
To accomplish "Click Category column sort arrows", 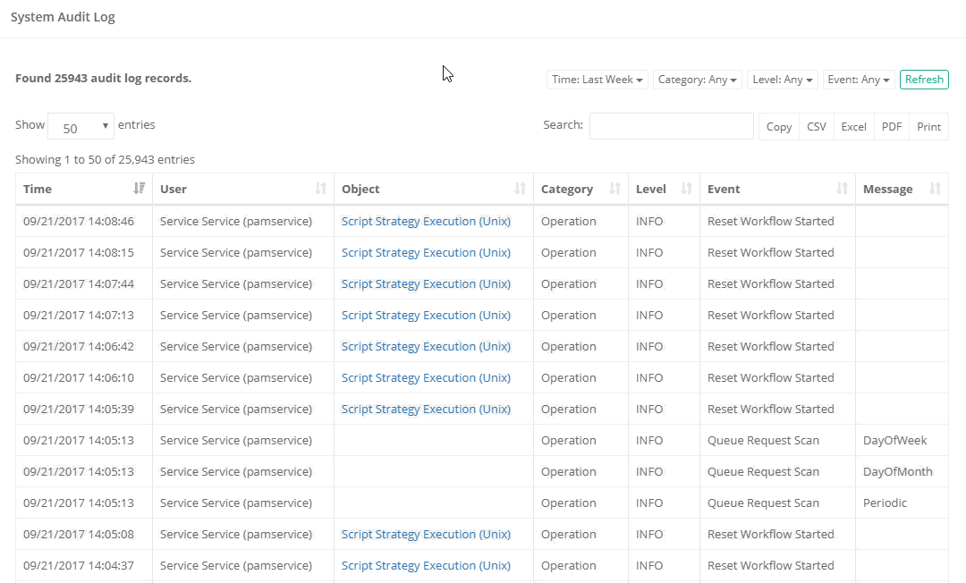I will coord(614,189).
